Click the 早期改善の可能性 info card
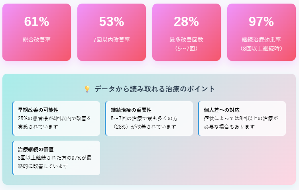The image size is (299, 190). pos(56,119)
